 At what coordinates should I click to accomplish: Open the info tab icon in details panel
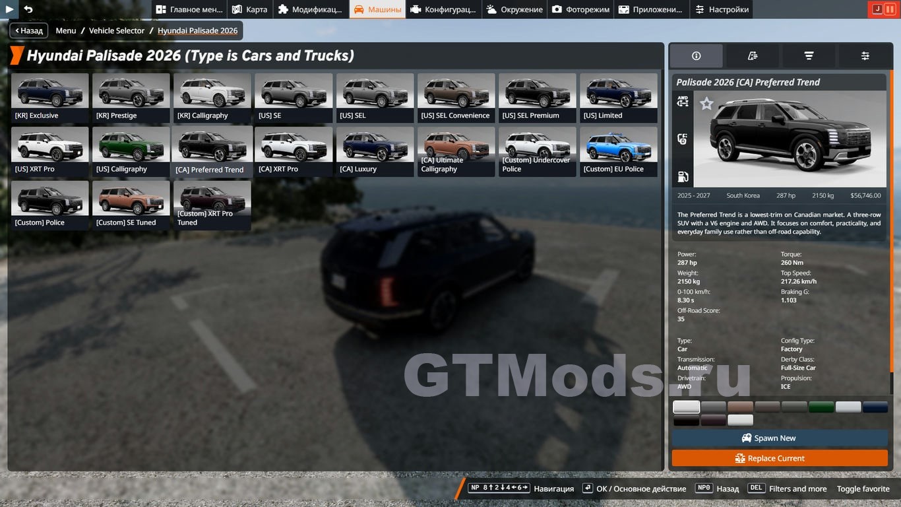pyautogui.click(x=696, y=56)
